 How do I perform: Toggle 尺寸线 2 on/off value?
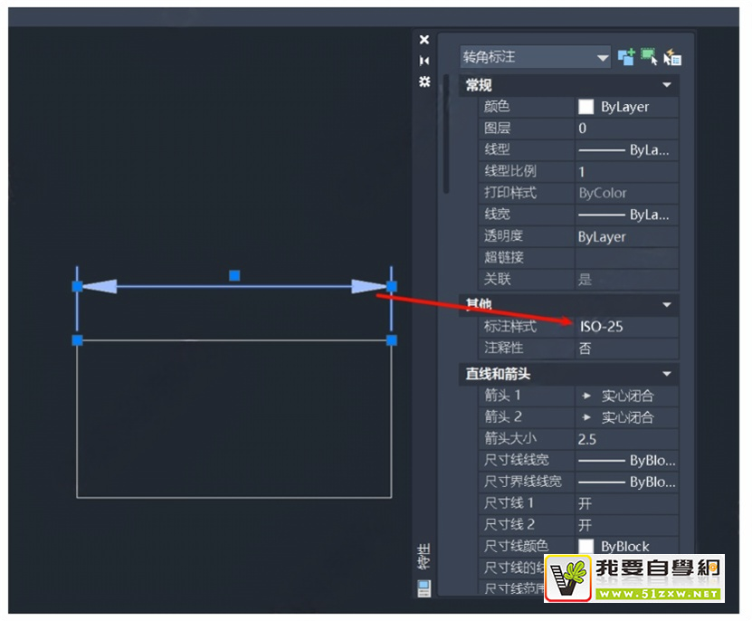(x=626, y=525)
